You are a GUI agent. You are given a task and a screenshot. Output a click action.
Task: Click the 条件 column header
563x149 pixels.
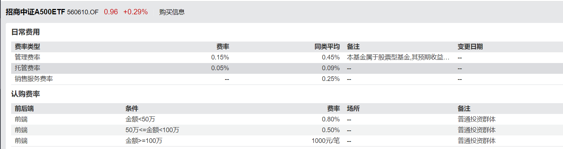click(x=132, y=109)
